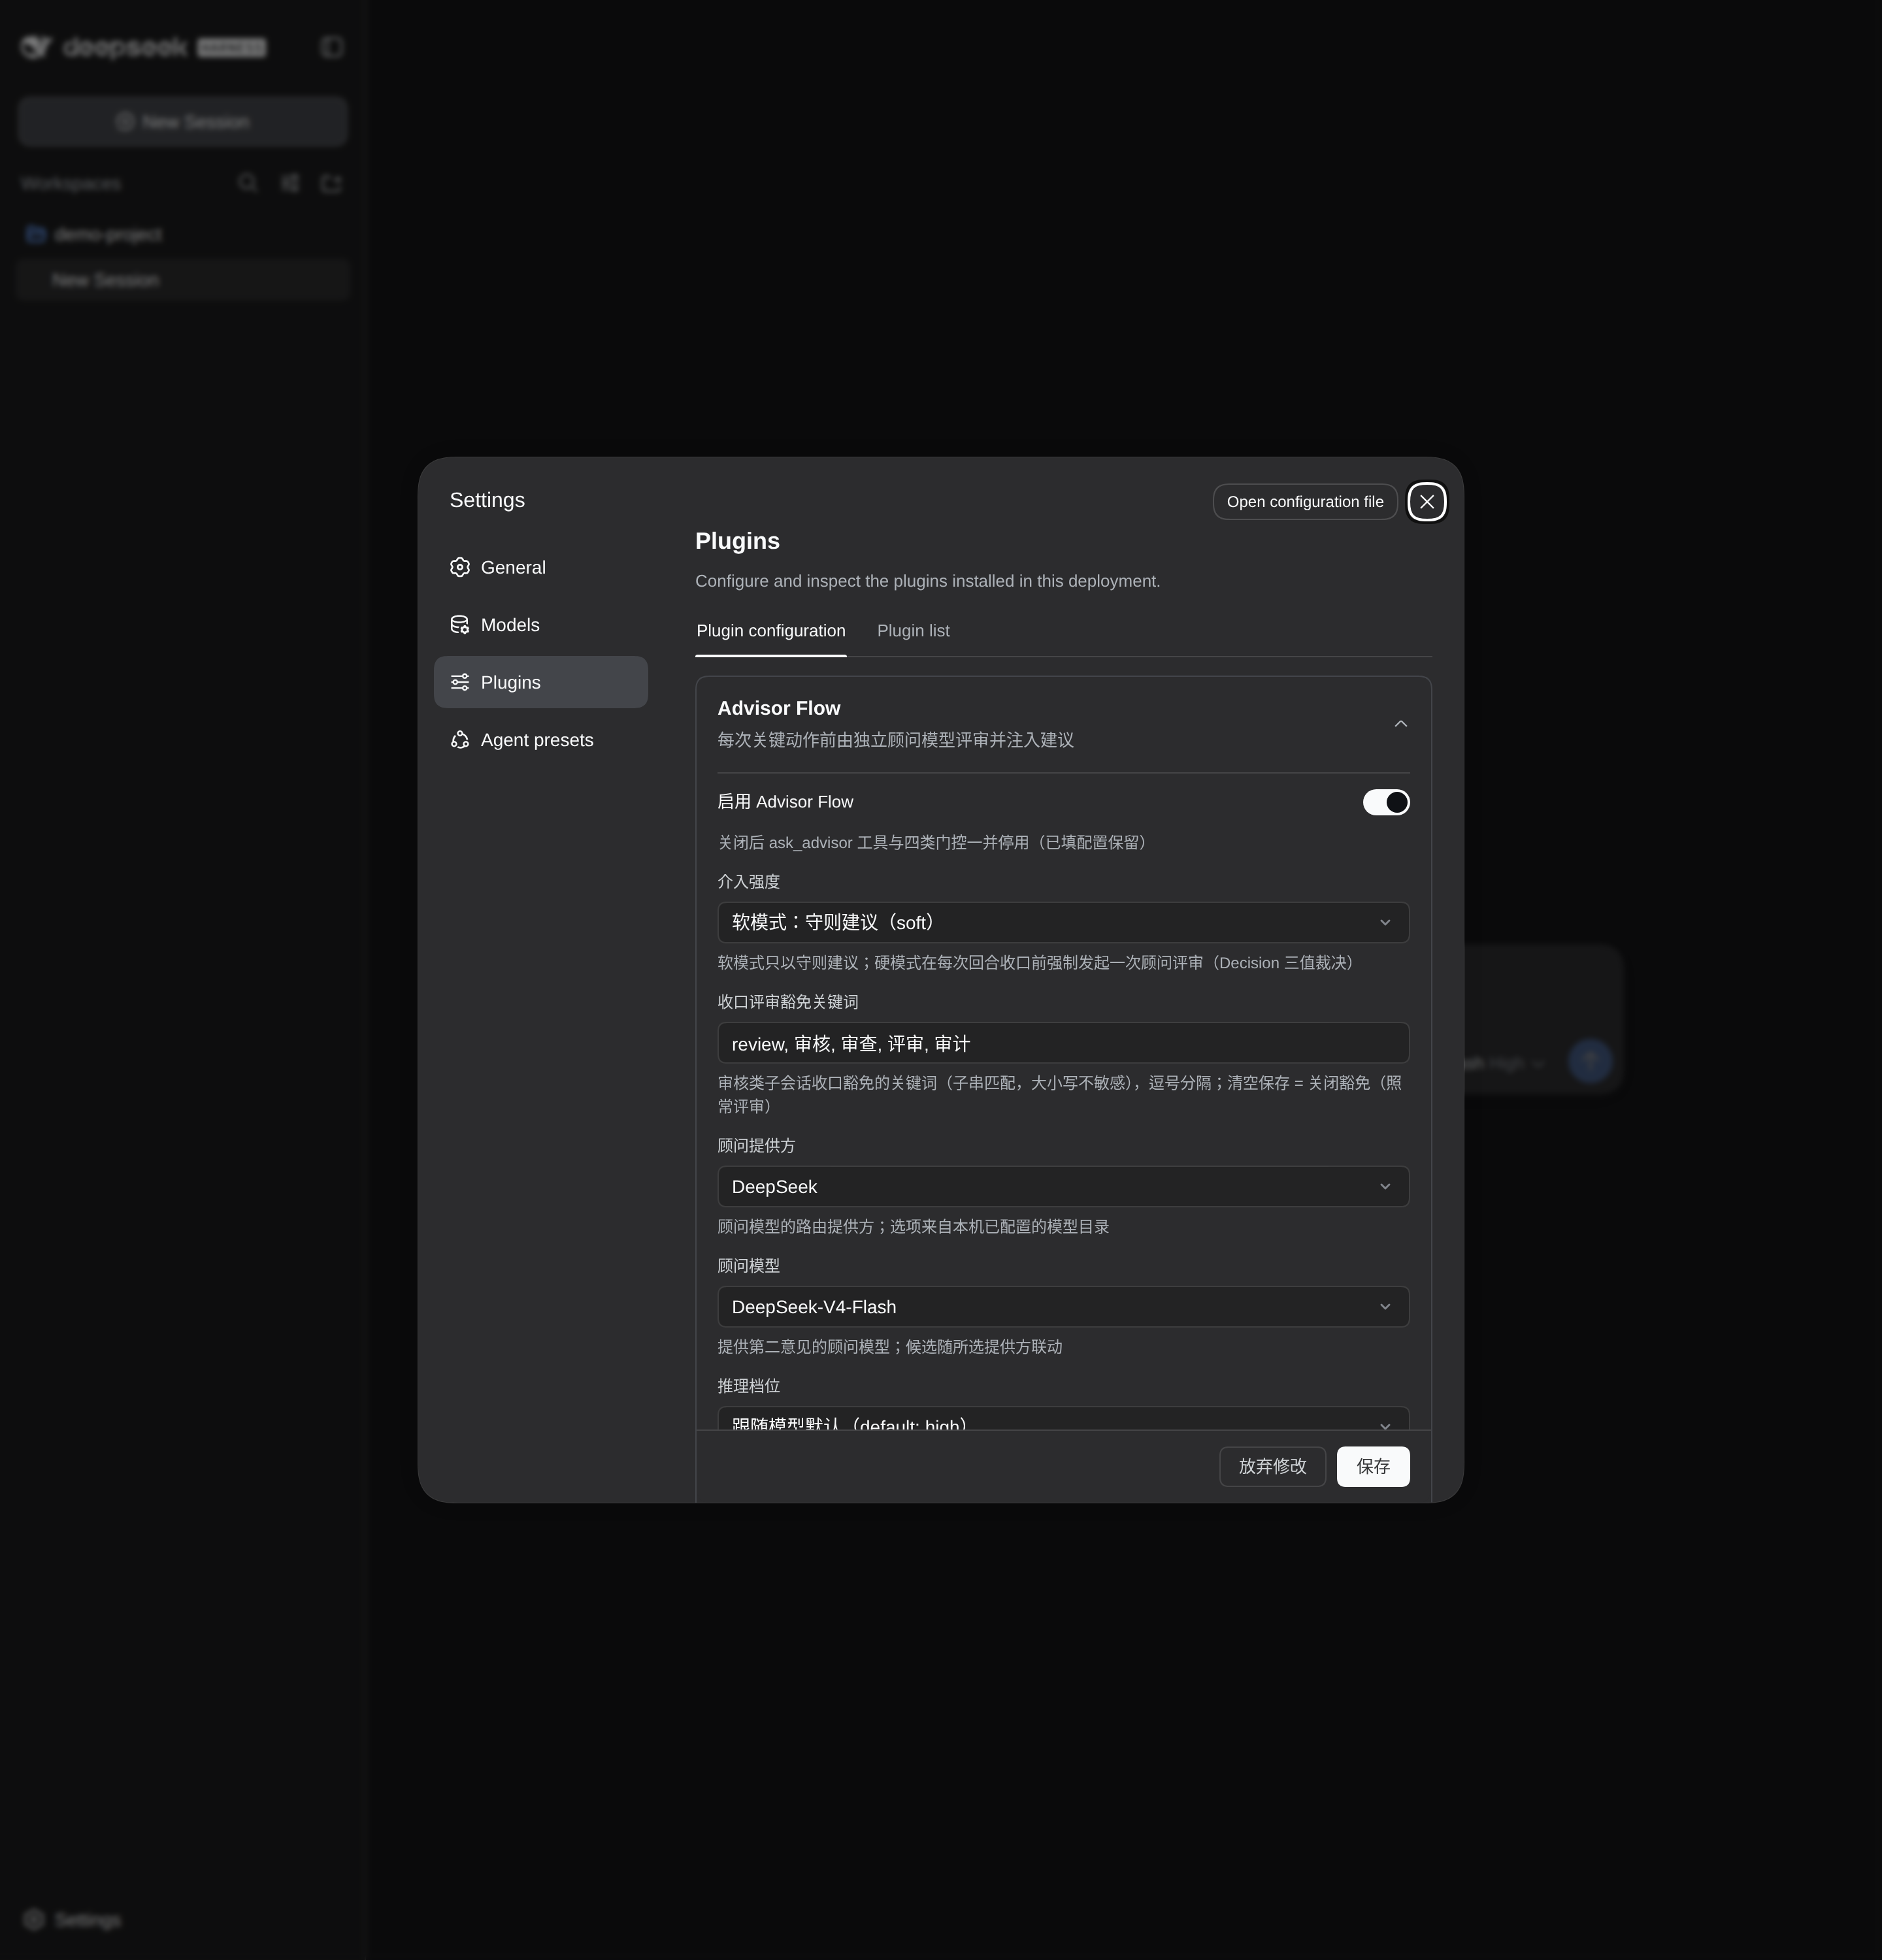Open the 介入强度 dropdown
Image resolution: width=1882 pixels, height=1960 pixels.
click(1063, 923)
